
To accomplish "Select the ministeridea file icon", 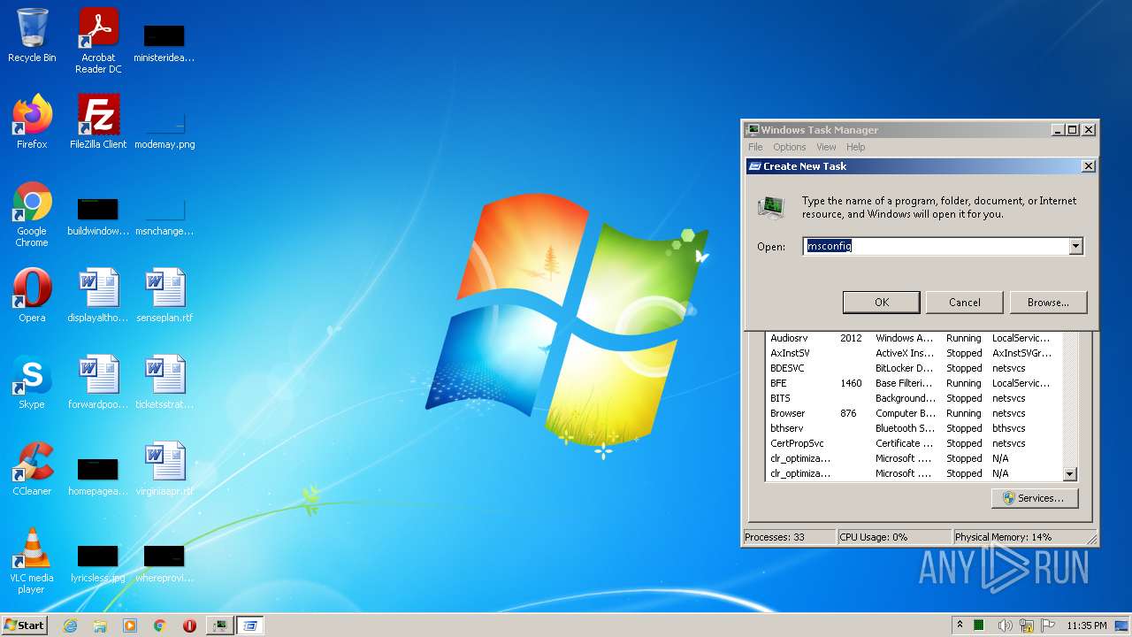I will coord(164,42).
